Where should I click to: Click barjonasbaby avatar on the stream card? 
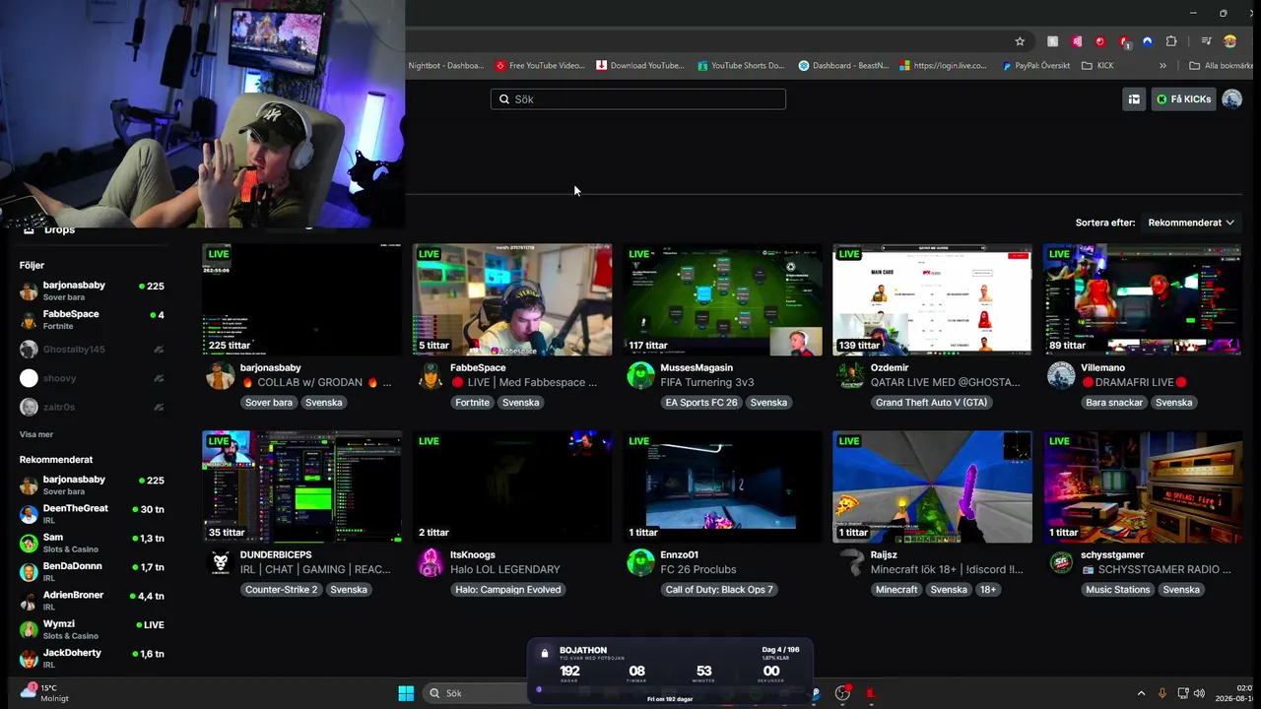220,375
